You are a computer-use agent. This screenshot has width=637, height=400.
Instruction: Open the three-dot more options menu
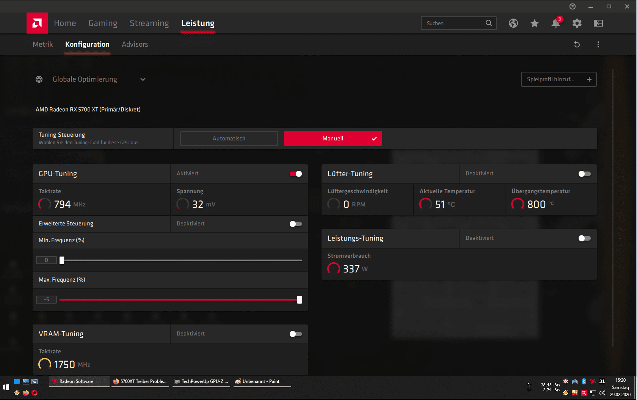click(x=598, y=44)
